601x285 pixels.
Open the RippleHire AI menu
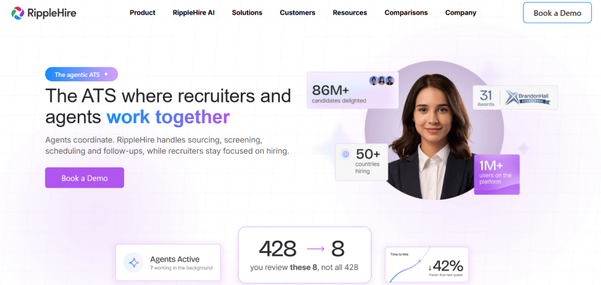194,13
